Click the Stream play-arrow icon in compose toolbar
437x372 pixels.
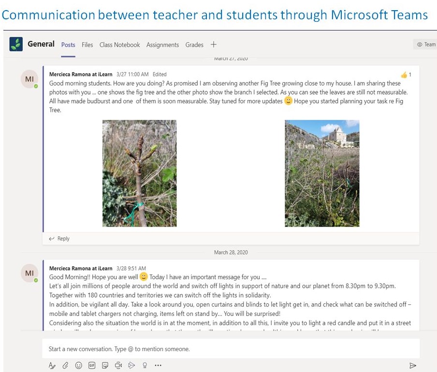tap(131, 366)
